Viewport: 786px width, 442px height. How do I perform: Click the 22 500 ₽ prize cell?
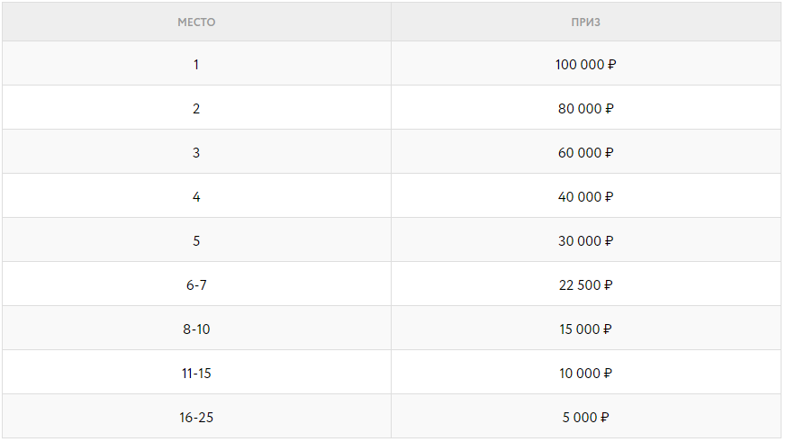tap(585, 285)
